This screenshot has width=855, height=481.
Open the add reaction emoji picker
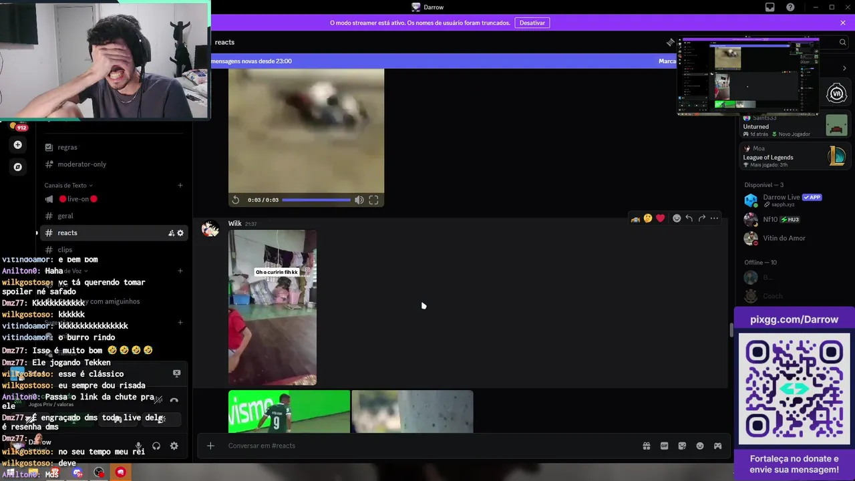677,218
